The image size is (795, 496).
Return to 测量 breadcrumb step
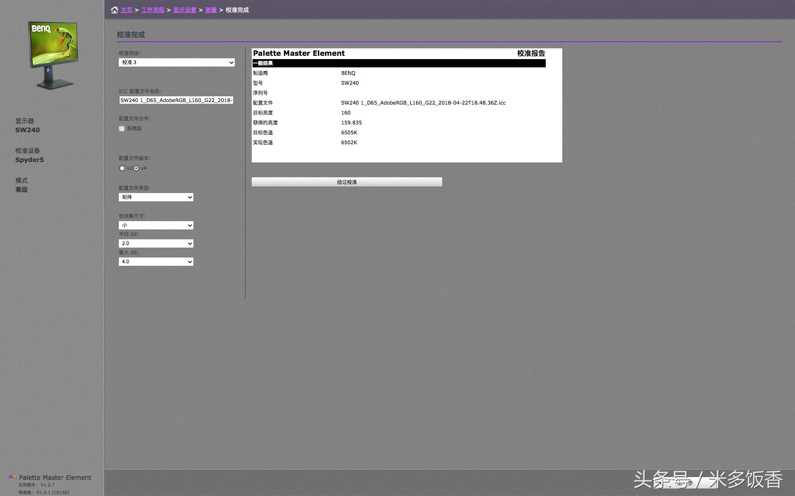[211, 10]
